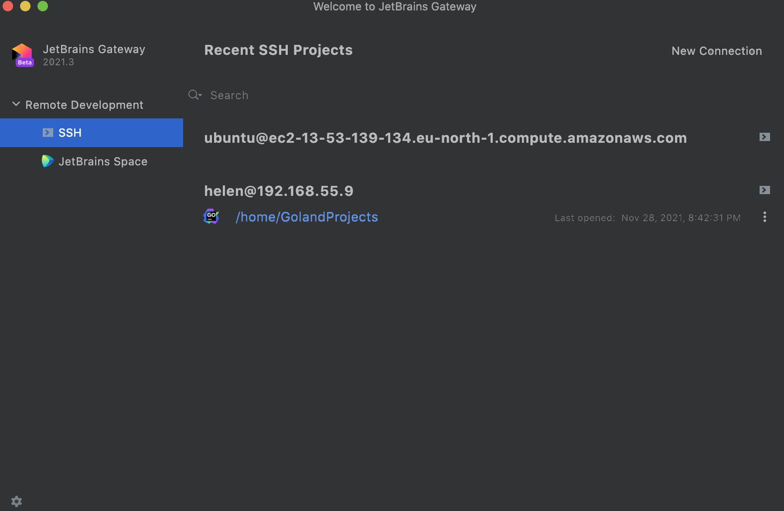This screenshot has height=511, width=784.
Task: Open the /home/GolandProjects project link
Action: (307, 217)
